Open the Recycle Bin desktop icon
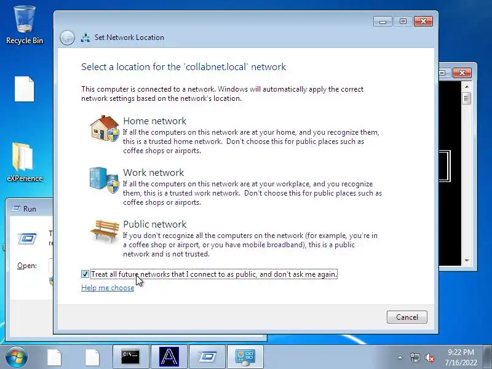This screenshot has width=492, height=369. pos(25,25)
